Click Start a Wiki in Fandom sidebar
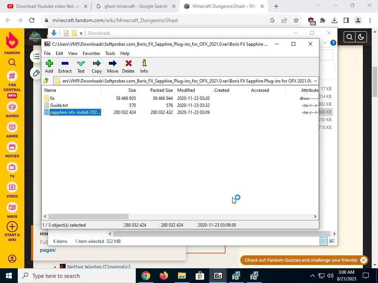378x283 pixels. click(x=12, y=232)
